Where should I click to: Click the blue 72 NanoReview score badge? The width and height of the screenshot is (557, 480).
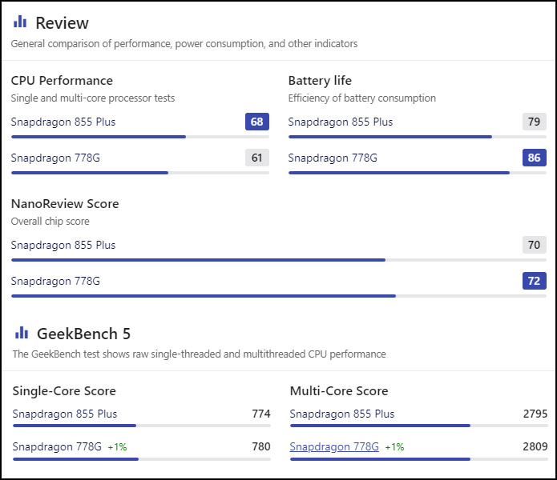(534, 281)
